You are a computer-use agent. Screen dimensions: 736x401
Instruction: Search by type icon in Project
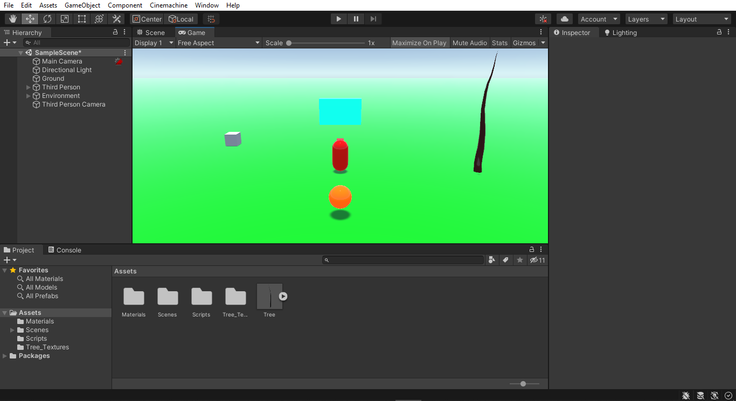[491, 260]
